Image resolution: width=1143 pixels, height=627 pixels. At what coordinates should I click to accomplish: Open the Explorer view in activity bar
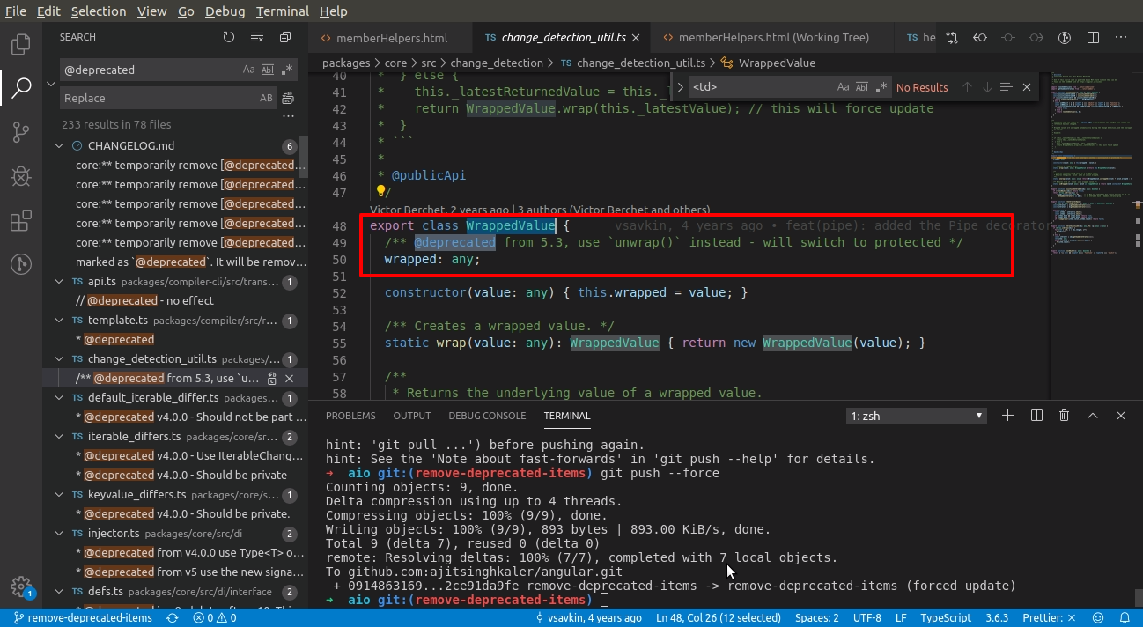click(x=21, y=43)
